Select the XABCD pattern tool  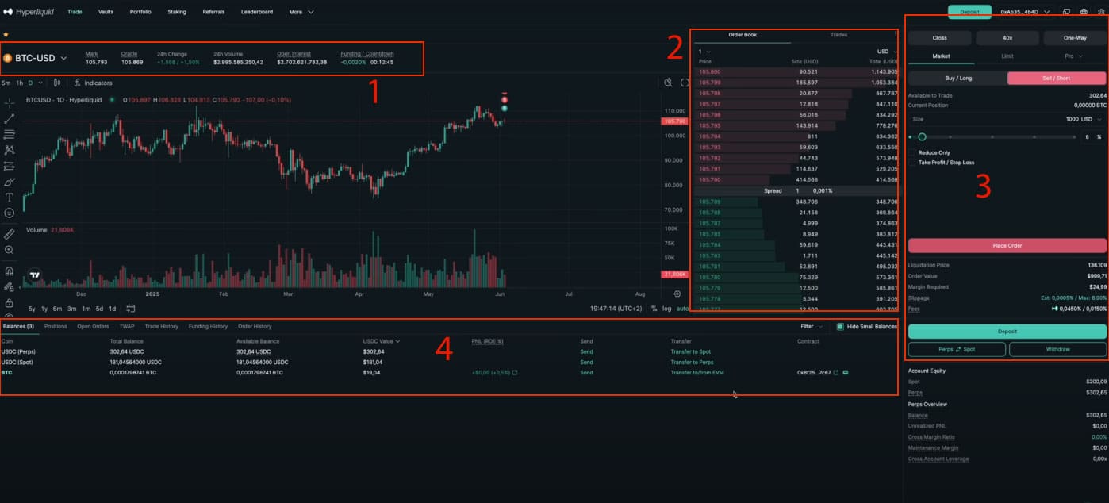pos(9,150)
